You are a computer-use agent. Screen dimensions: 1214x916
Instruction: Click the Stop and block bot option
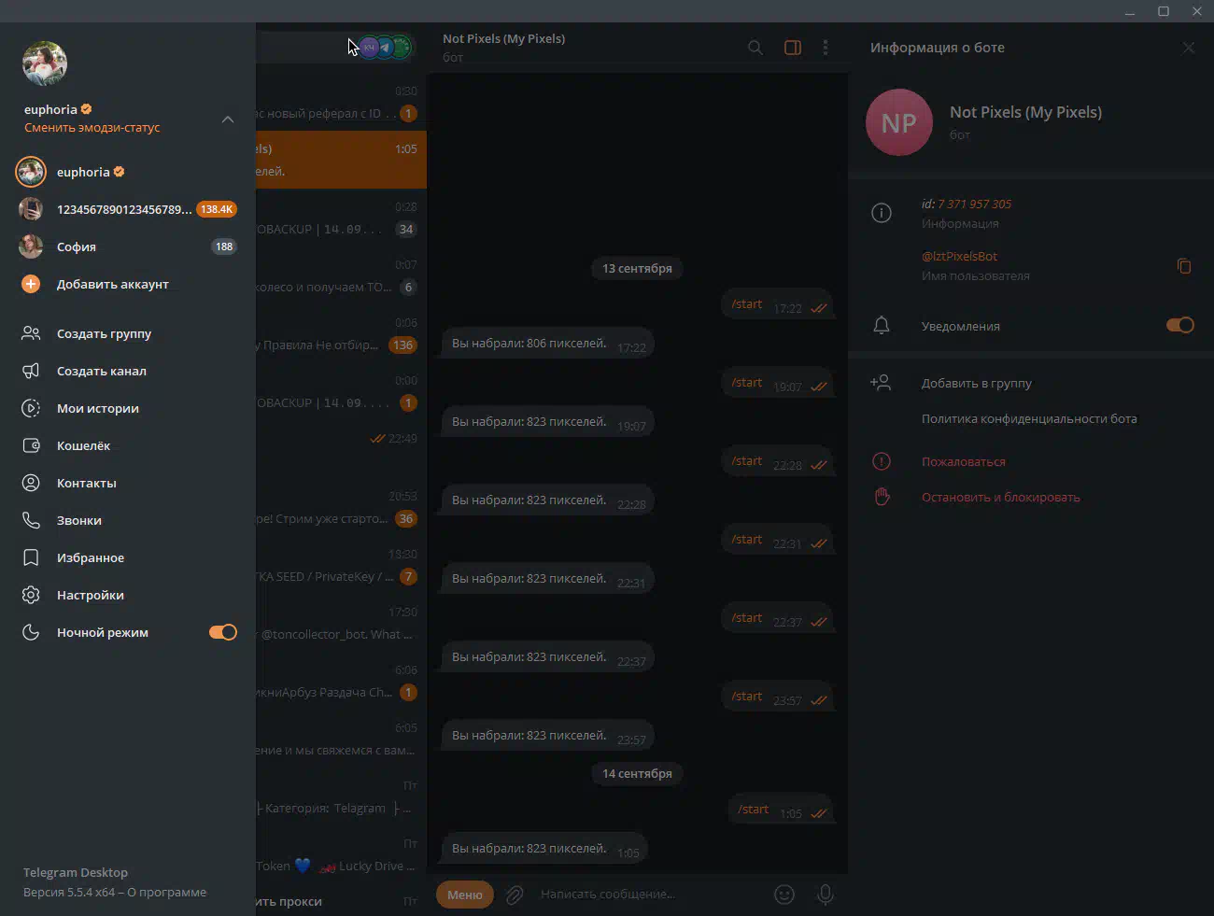(x=1000, y=497)
